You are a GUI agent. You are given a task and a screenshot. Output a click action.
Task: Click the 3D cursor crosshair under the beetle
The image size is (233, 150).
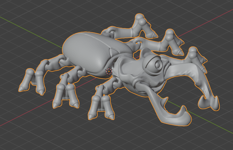[x=109, y=72]
